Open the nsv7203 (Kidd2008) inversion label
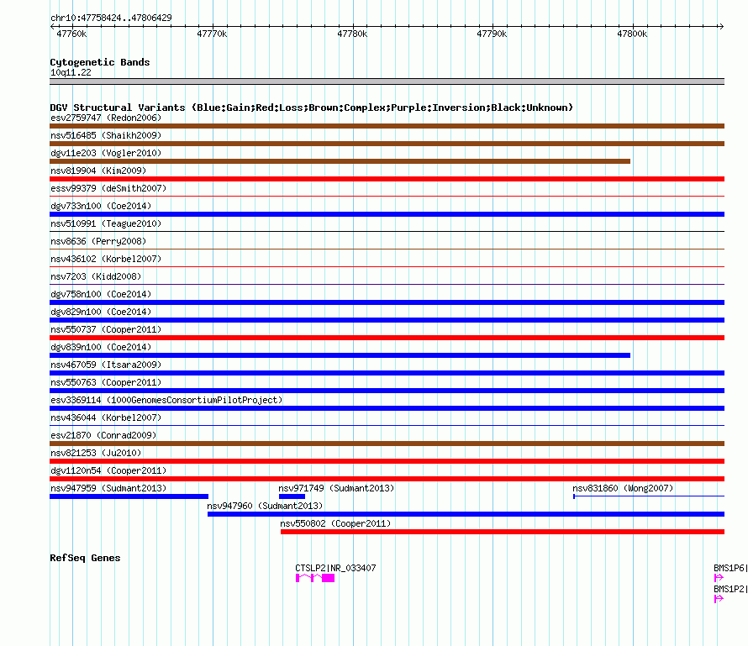 96,276
